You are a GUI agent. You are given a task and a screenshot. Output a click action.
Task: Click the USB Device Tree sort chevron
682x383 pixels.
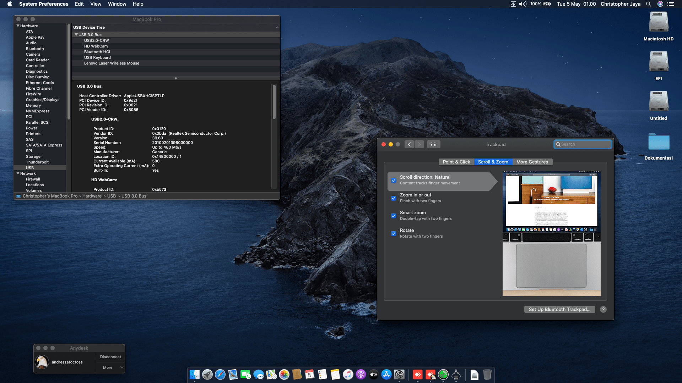pyautogui.click(x=277, y=27)
